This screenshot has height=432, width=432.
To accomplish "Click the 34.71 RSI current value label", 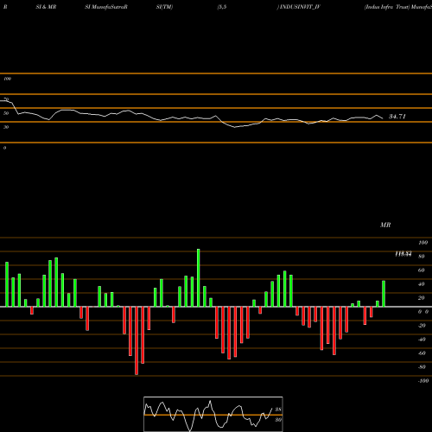I will (x=397, y=117).
